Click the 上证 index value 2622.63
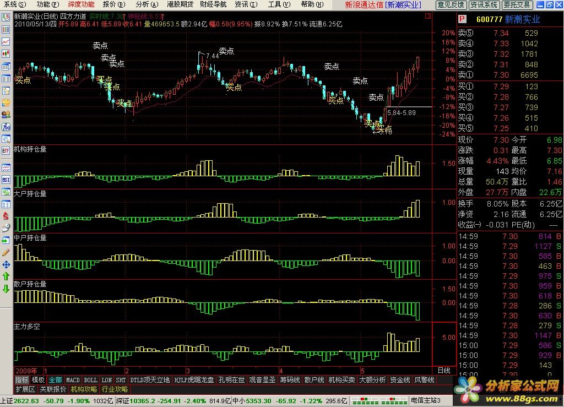The height and width of the screenshot is (407, 564). [26, 400]
